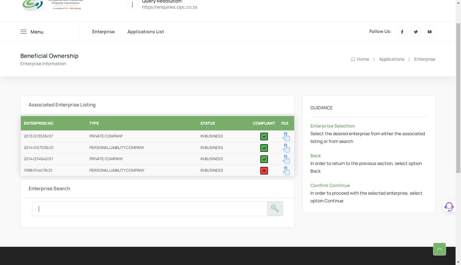Launch the support chat icon
This screenshot has width=461, height=265.
pos(449,207)
